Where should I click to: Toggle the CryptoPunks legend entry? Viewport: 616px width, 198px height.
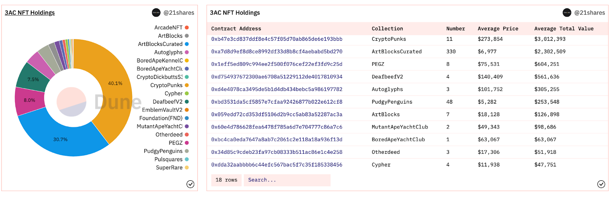point(169,85)
